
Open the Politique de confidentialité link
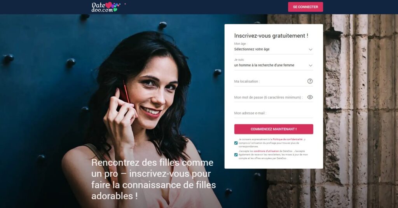coord(288,139)
